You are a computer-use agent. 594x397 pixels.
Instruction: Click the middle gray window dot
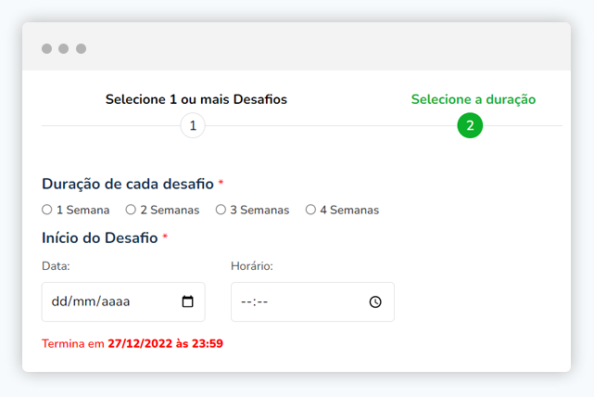click(x=64, y=48)
